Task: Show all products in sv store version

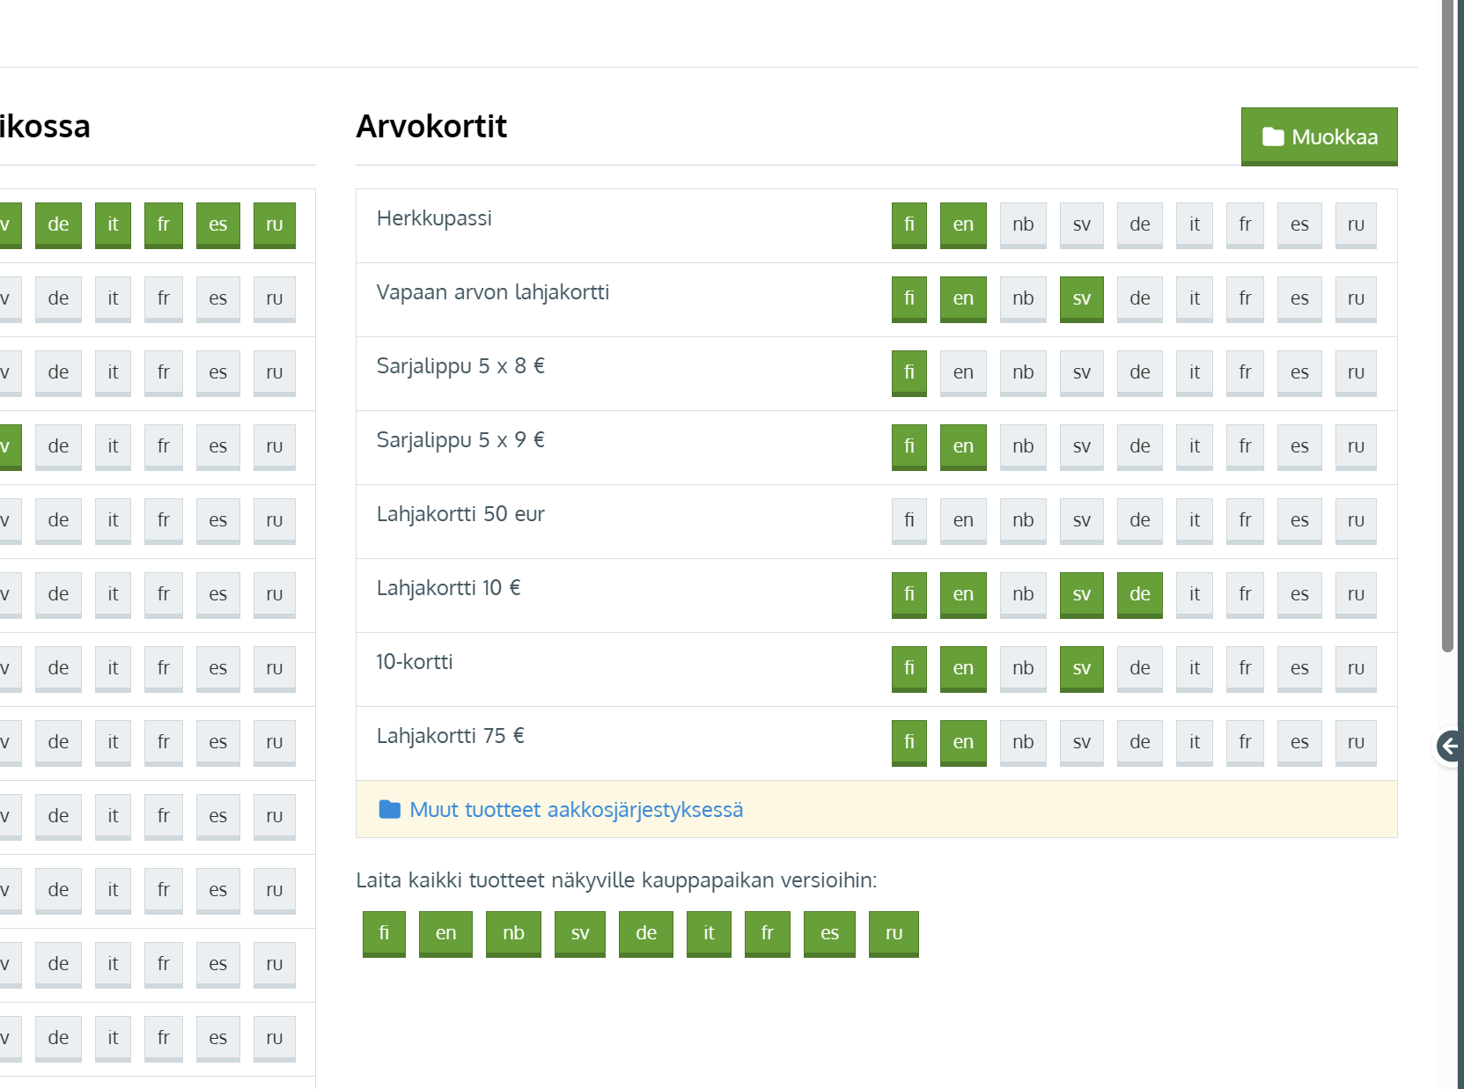Action: 580,934
